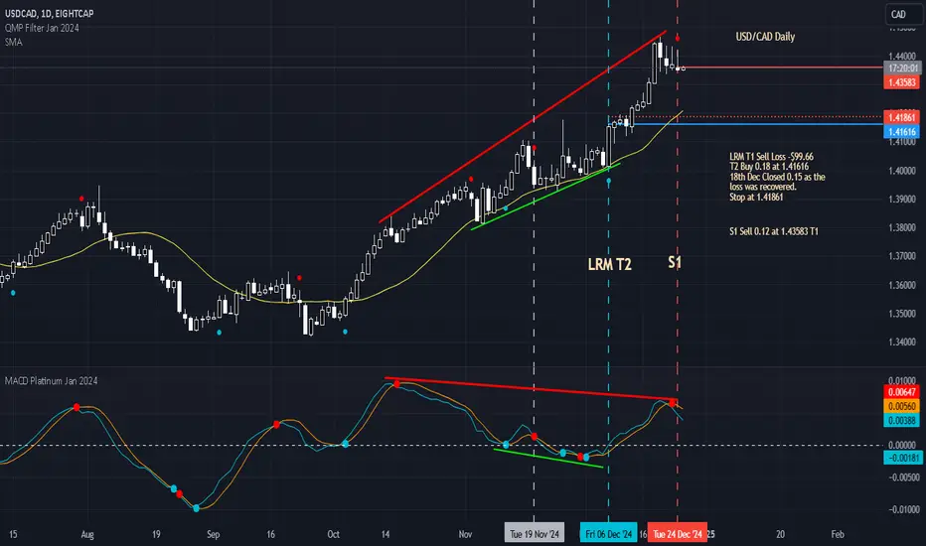
Task: Click the LRM T2 chart label
Action: pos(609,264)
